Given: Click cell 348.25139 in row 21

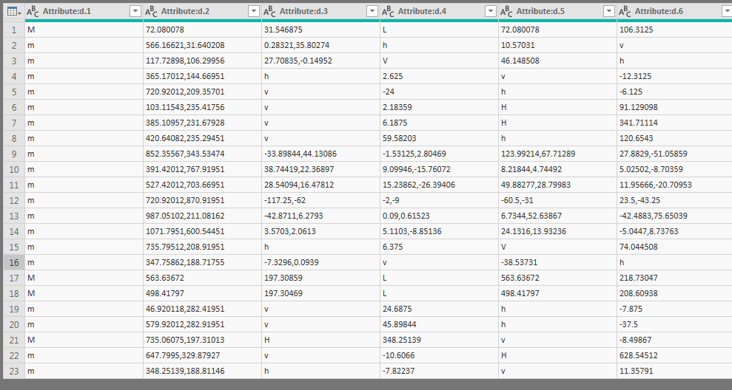Looking at the screenshot, I should [x=440, y=341].
